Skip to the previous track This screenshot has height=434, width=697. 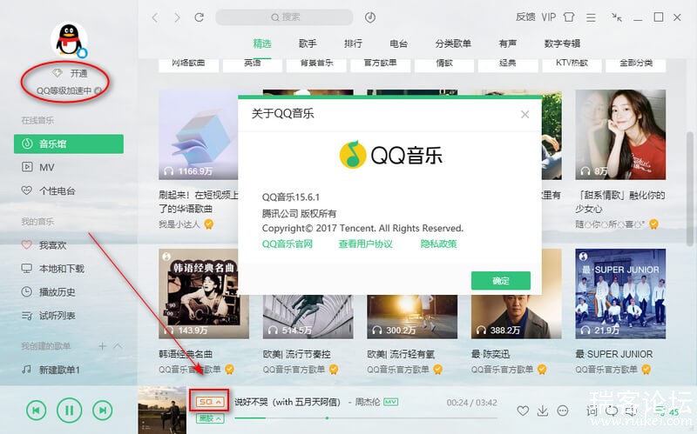36,411
